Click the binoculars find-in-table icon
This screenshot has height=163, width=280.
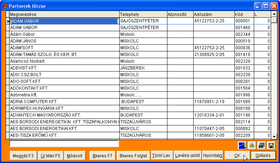(262, 146)
